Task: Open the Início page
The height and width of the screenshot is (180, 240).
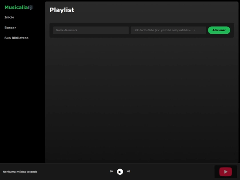Action: pyautogui.click(x=9, y=17)
